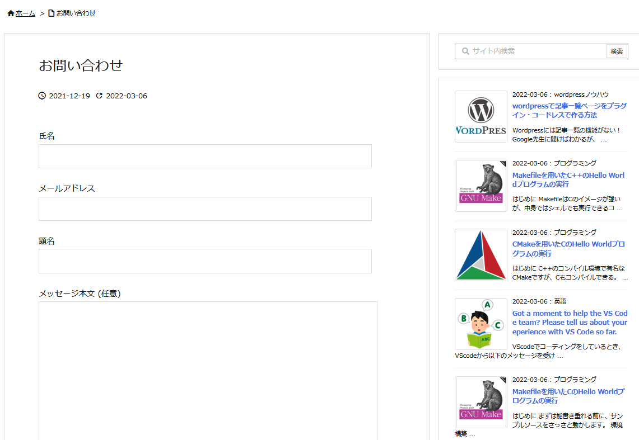
Task: Click inside the メッセージ本文 text area
Action: (x=208, y=369)
